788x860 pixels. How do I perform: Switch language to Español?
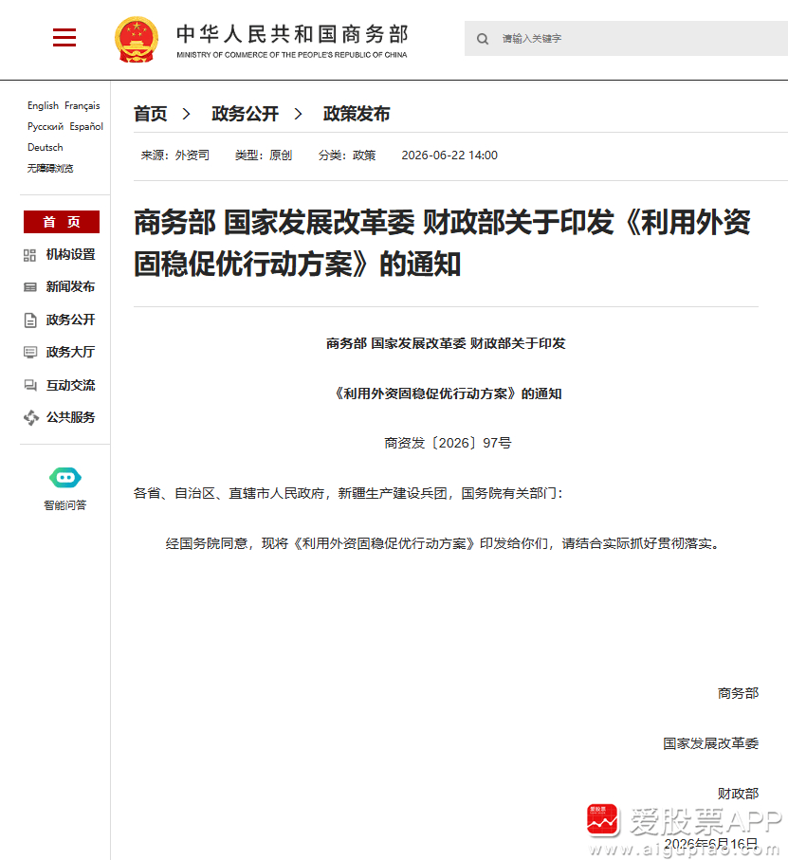86,126
